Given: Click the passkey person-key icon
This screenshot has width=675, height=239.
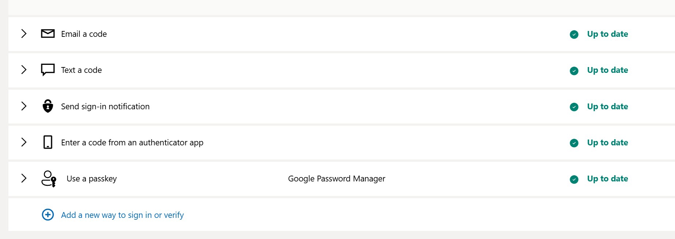Looking at the screenshot, I should (49, 179).
